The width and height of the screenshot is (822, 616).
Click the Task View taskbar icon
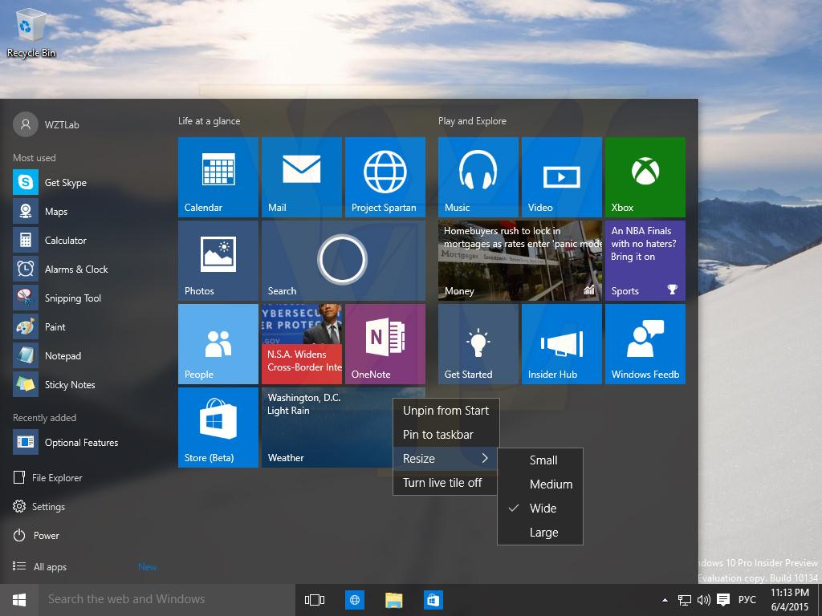[315, 600]
